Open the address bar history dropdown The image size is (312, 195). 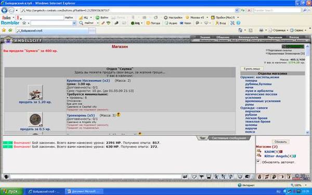237,10
